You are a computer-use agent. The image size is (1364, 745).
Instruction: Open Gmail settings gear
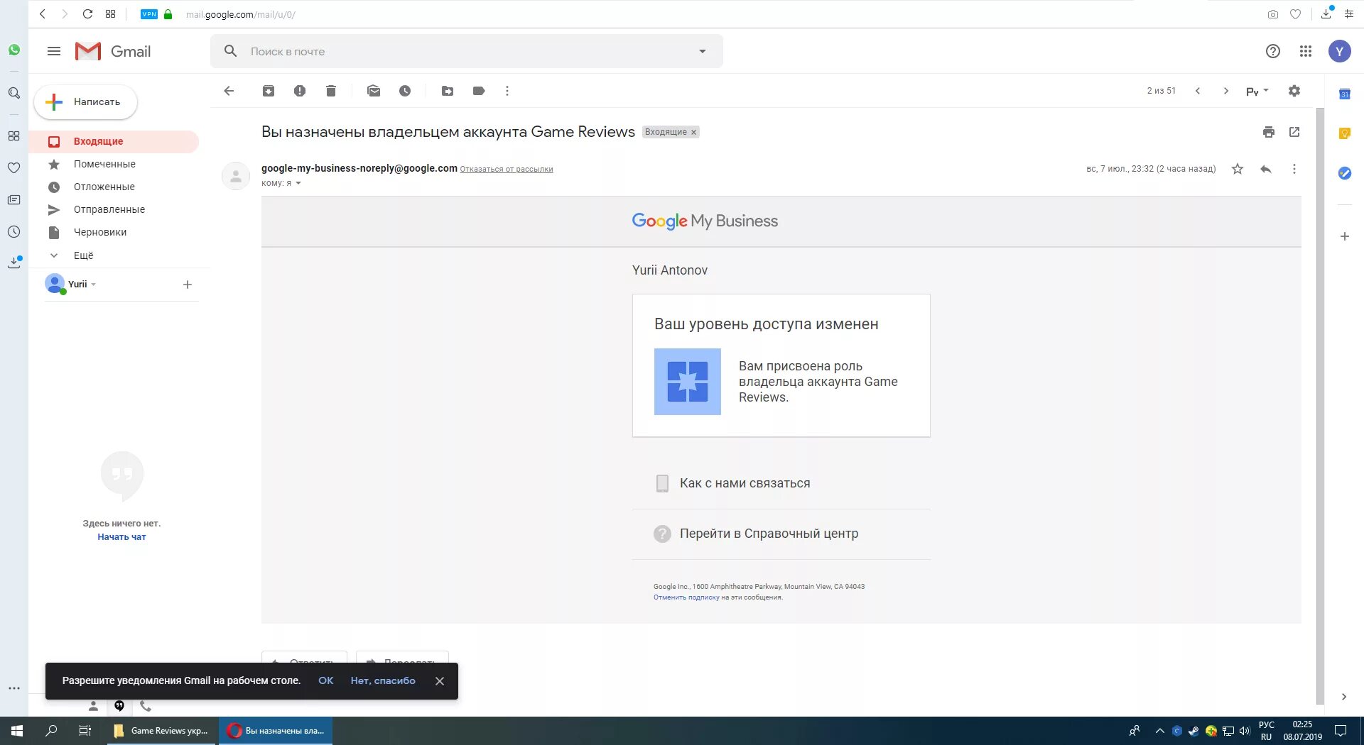click(1294, 91)
